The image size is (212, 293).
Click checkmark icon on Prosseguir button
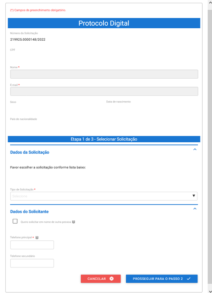click(189, 278)
